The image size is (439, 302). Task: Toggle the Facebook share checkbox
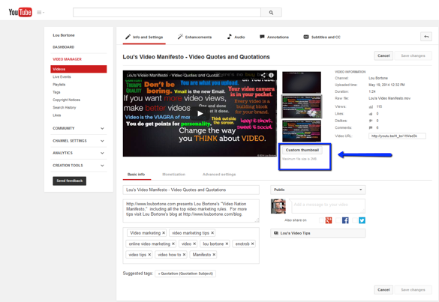click(x=338, y=220)
